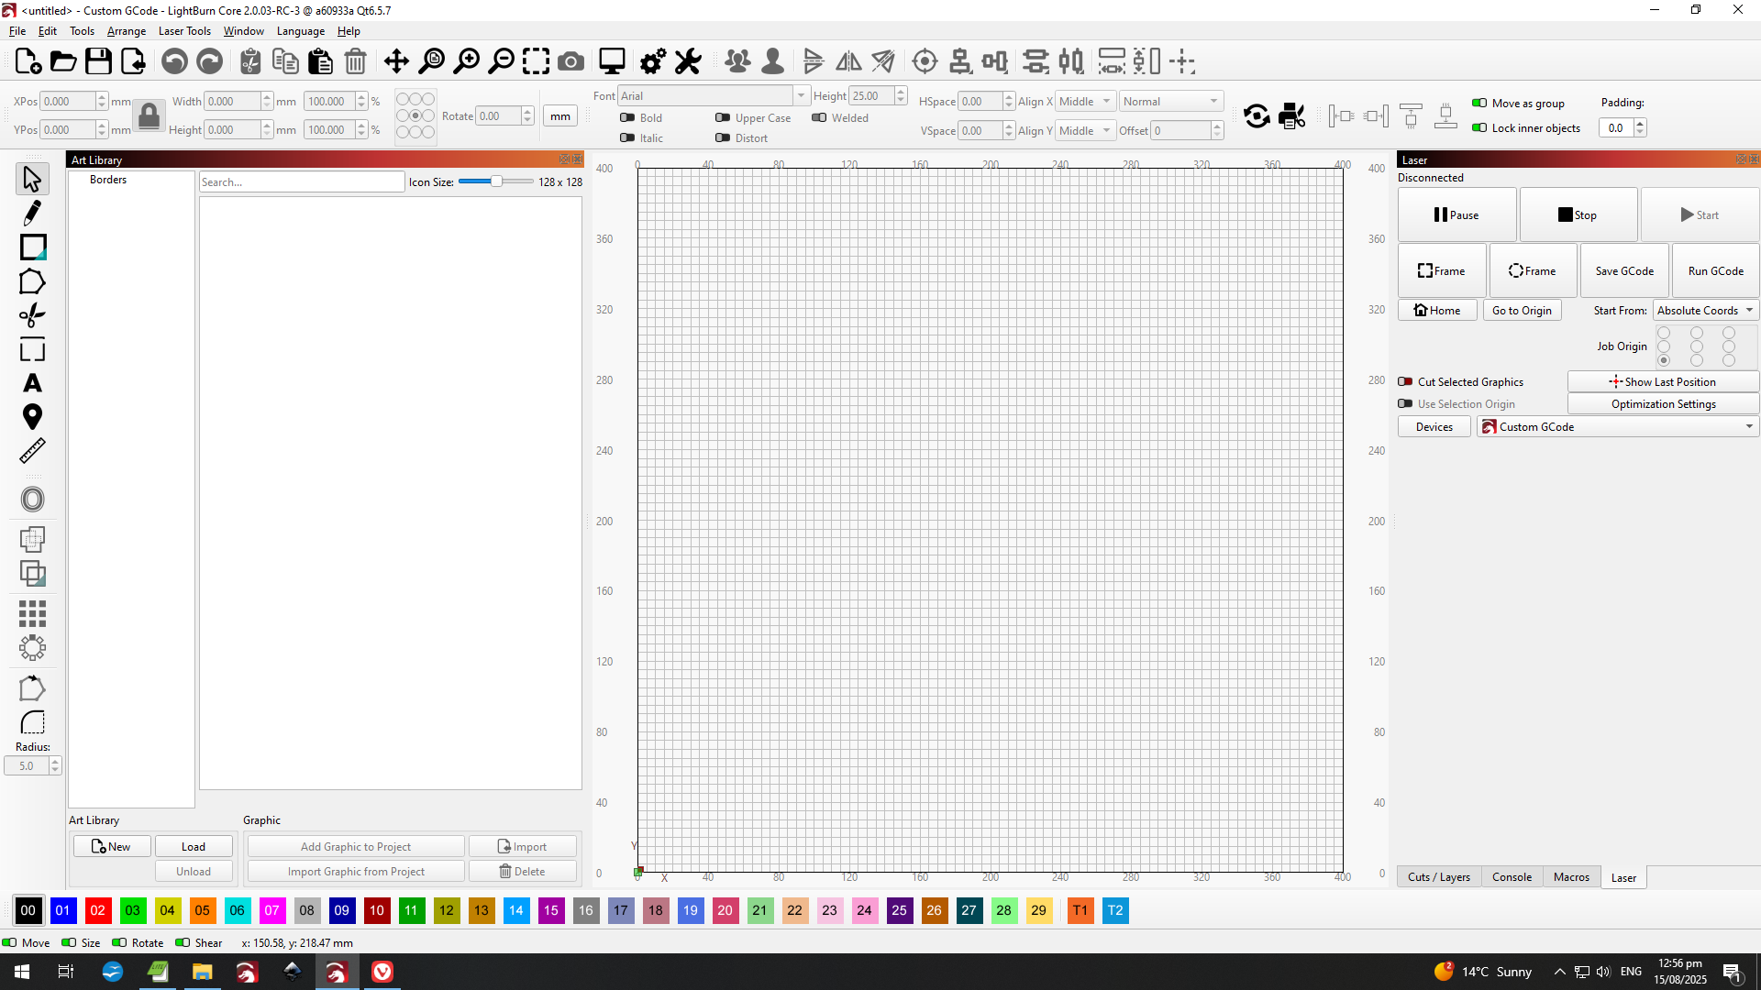
Task: Select the Position Laser marker tool
Action: tap(32, 417)
